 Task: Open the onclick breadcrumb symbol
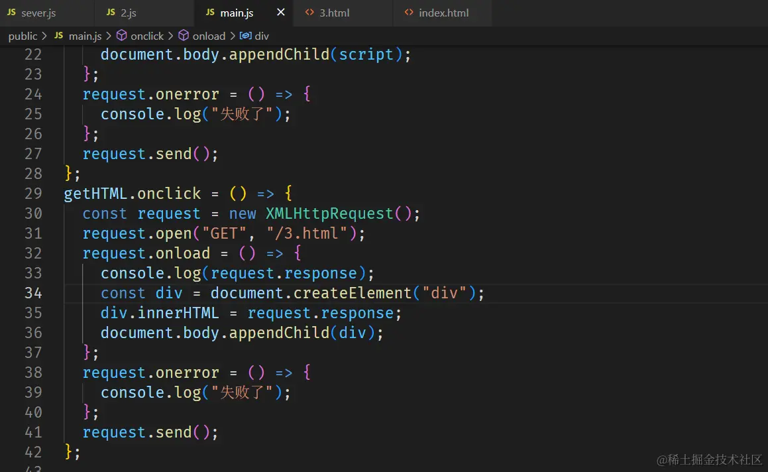[147, 36]
